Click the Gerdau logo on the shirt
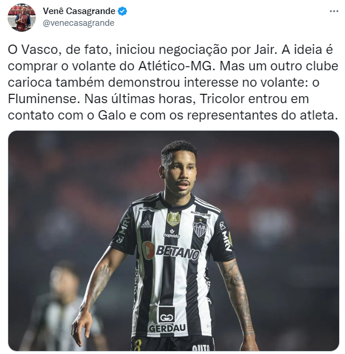345x354 pixels. pyautogui.click(x=167, y=320)
